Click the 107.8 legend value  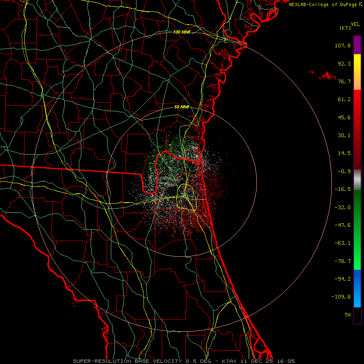coord(343,45)
